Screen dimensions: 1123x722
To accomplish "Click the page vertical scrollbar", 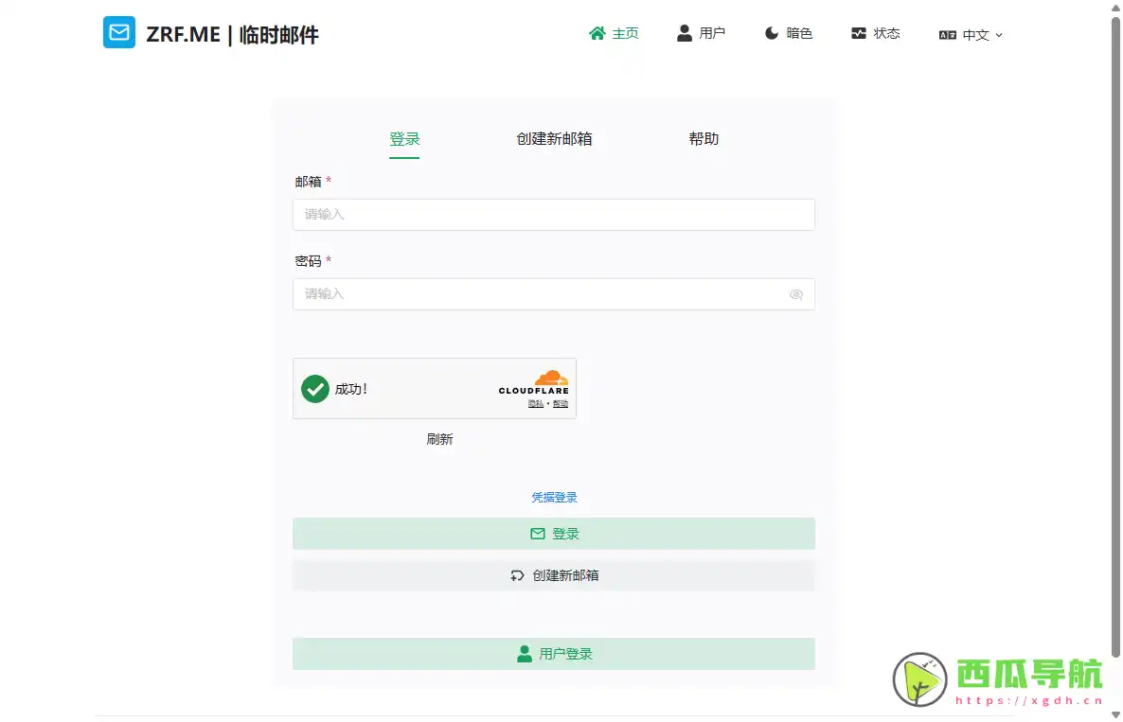I will 1115,336.
